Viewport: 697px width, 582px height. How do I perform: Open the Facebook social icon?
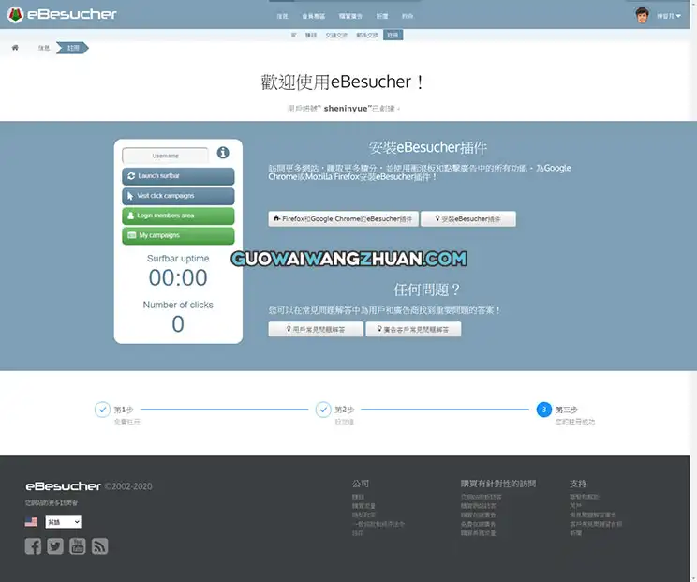pyautogui.click(x=33, y=546)
